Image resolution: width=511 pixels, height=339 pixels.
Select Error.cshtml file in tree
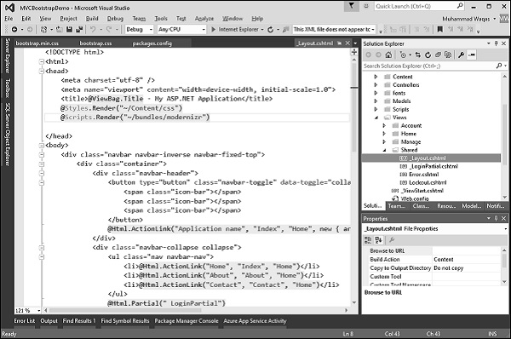click(x=423, y=175)
